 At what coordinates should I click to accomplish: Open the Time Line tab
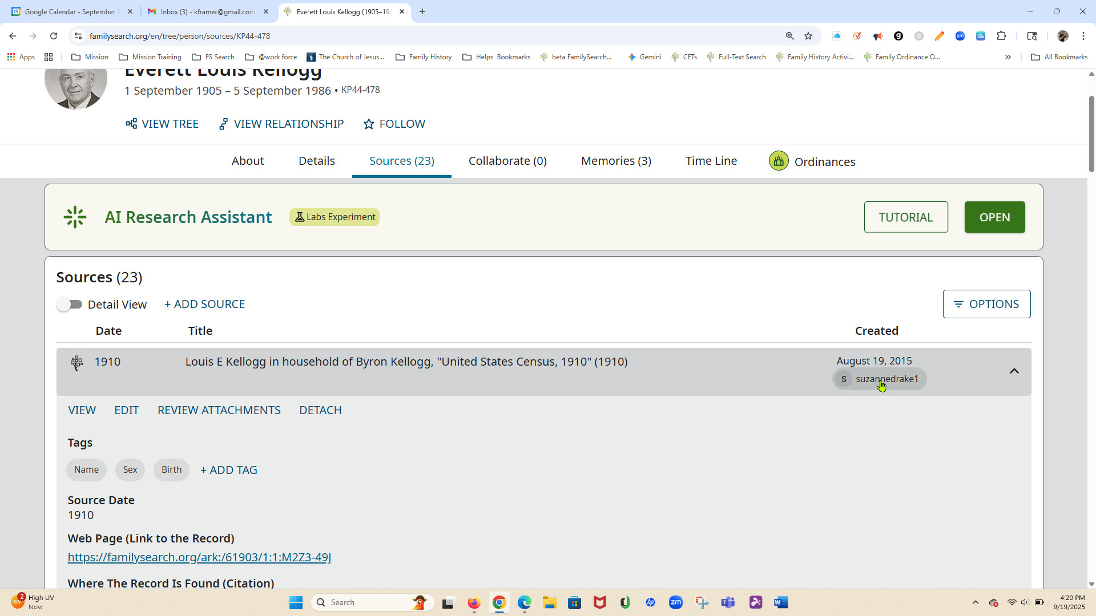point(711,161)
